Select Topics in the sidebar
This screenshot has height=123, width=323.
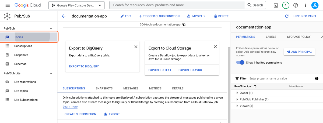click(x=29, y=37)
